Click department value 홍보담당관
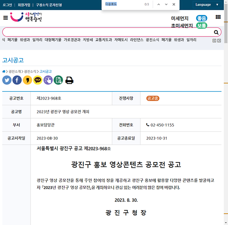Screen dimensions: 228x225 coord(46,125)
